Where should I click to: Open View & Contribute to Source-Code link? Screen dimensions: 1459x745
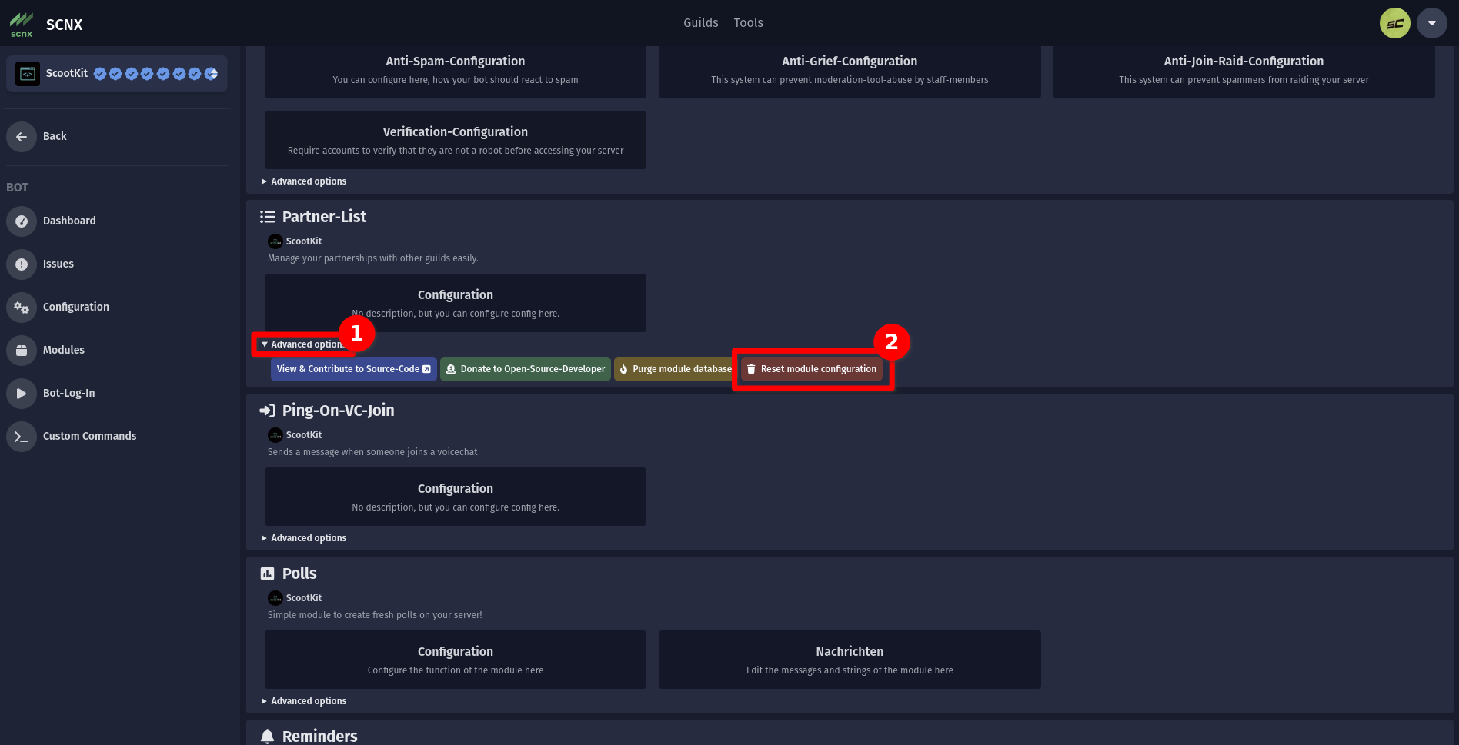click(x=353, y=369)
